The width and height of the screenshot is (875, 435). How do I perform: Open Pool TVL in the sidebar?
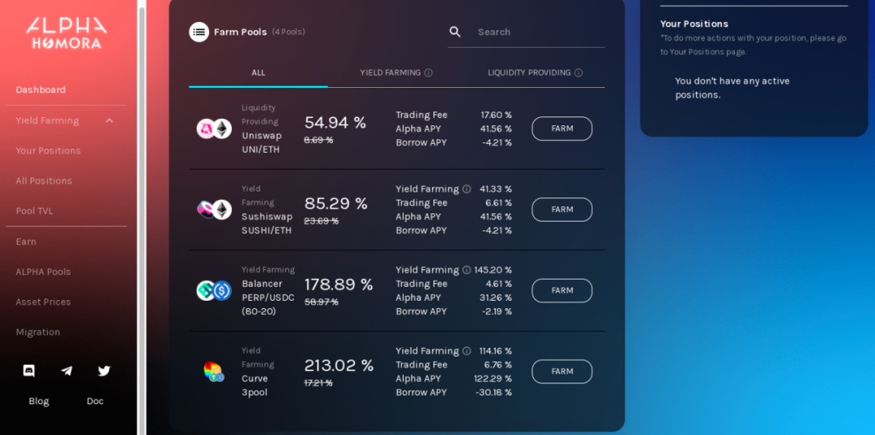[x=35, y=210]
